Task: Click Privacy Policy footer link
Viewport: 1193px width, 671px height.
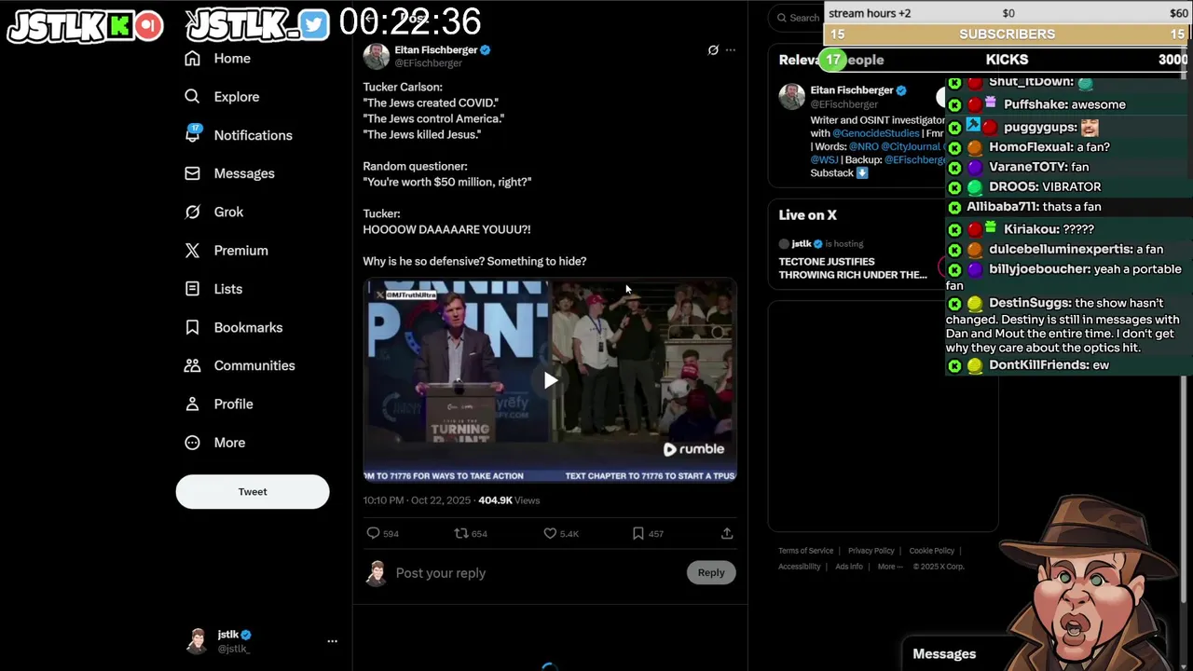Action: 871,551
